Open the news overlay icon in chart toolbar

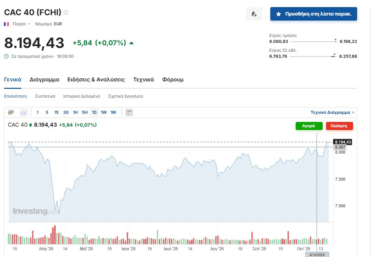[129, 112]
